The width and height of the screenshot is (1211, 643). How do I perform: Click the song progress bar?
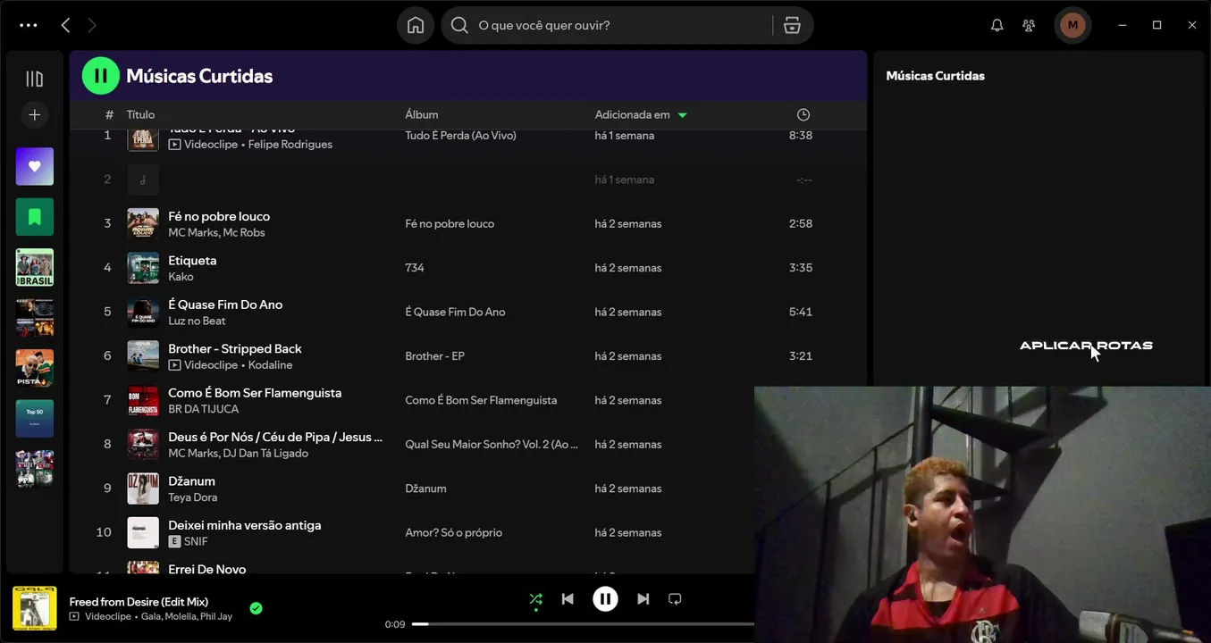tap(583, 624)
